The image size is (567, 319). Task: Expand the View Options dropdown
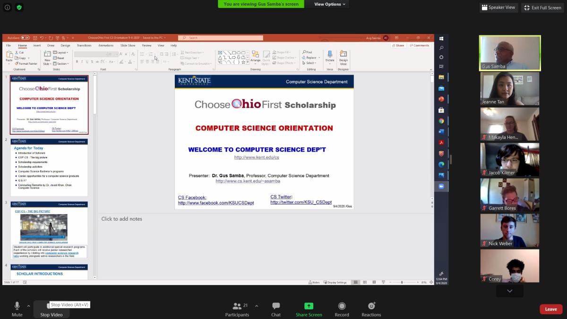(330, 4)
